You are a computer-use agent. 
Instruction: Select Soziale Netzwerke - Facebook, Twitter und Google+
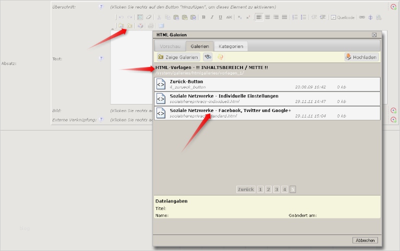(x=267, y=113)
